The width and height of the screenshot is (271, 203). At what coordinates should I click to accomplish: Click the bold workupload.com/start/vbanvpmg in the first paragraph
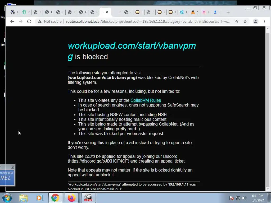(102, 78)
